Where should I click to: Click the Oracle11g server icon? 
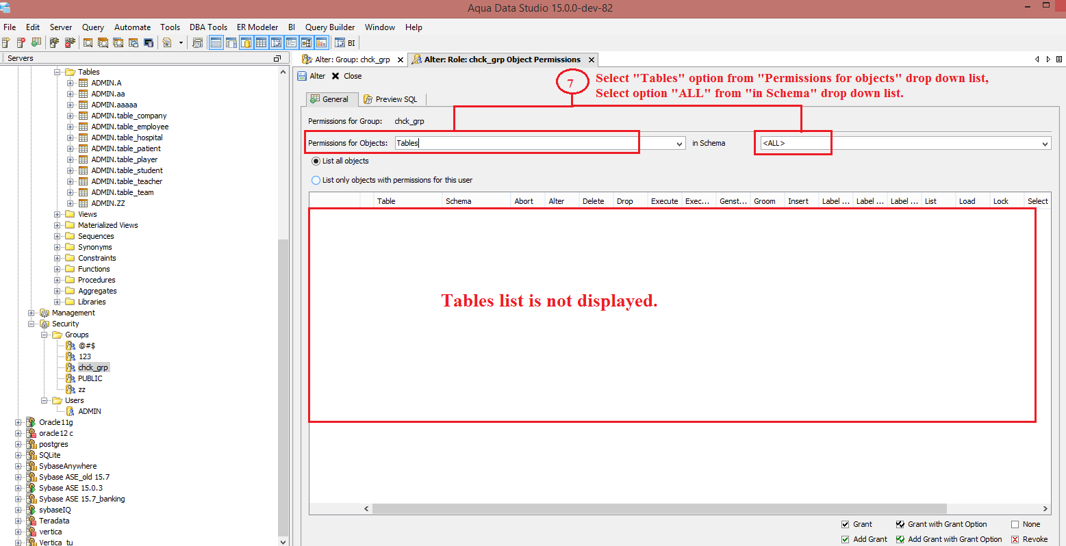coord(31,422)
